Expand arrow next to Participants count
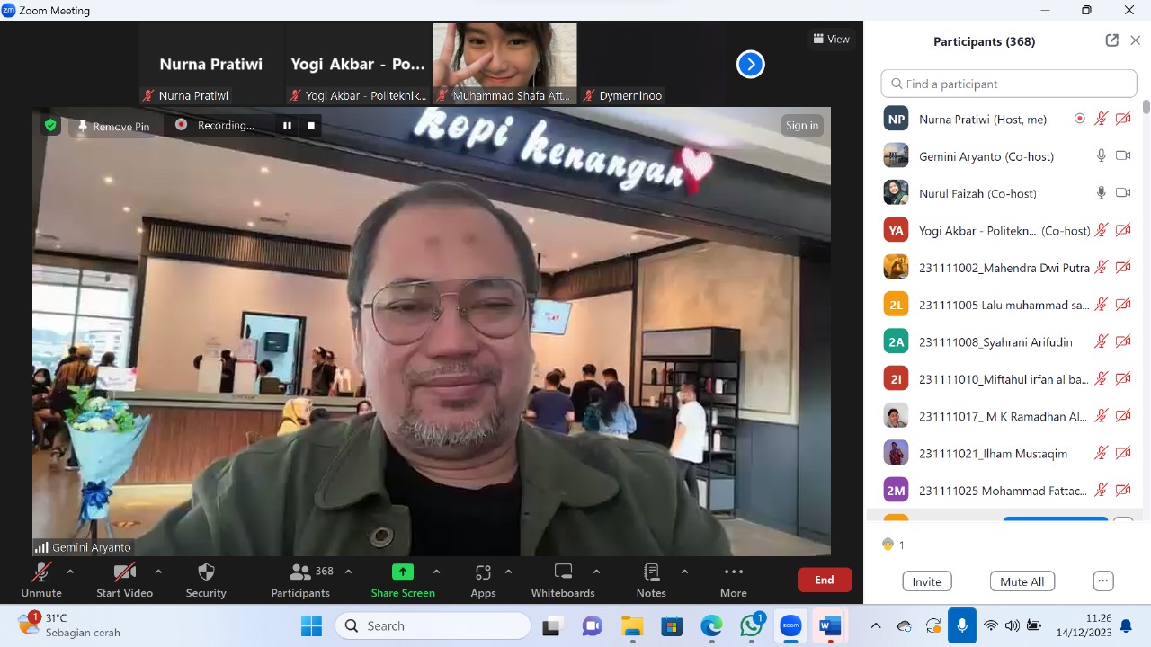This screenshot has height=647, width=1151. (348, 572)
